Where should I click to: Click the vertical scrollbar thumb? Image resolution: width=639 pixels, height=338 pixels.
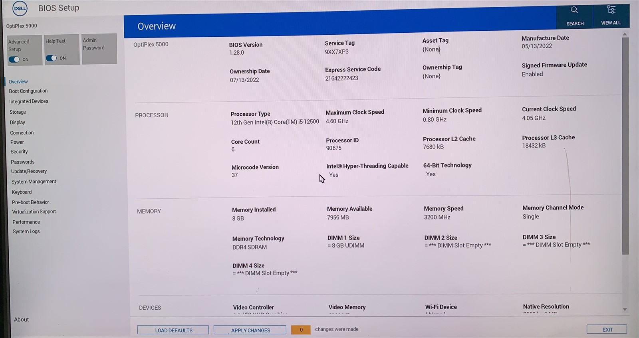pos(625,146)
